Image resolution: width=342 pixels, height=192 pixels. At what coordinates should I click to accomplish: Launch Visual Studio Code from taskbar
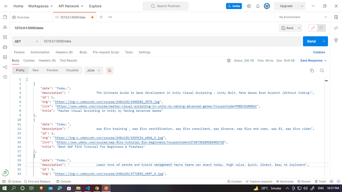coord(88,188)
